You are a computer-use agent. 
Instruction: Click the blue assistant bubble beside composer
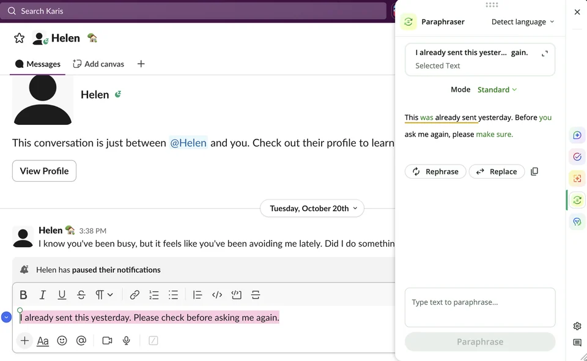(6, 317)
